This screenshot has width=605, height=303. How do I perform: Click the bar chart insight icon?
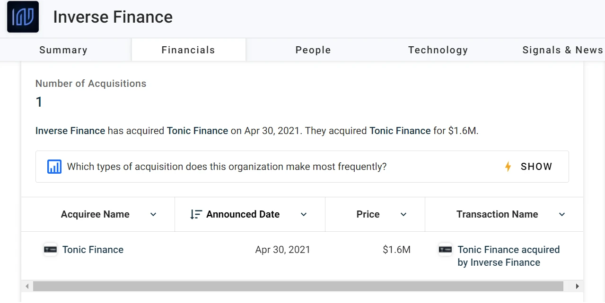tap(54, 167)
